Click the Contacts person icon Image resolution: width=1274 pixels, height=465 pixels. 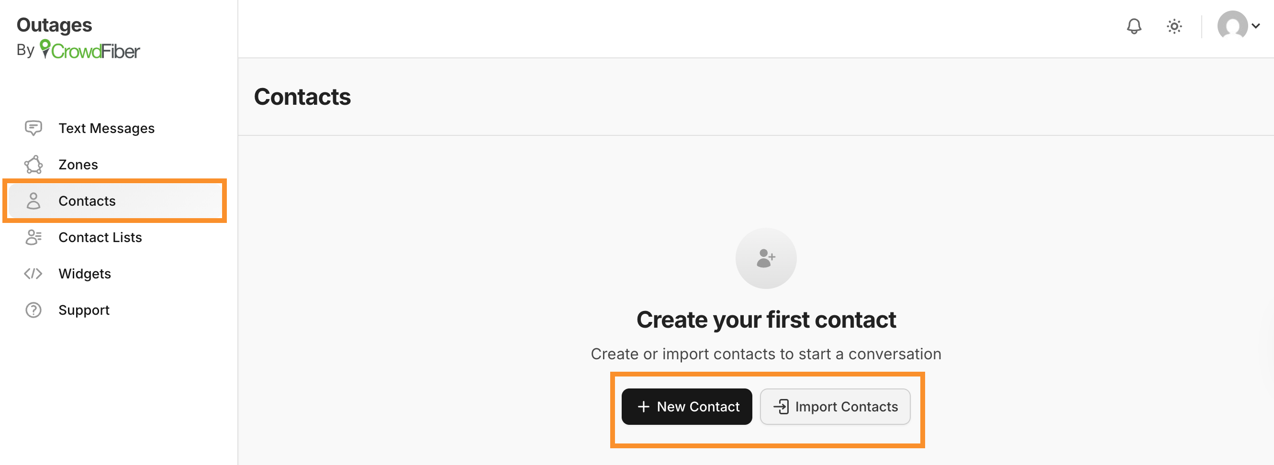(33, 200)
